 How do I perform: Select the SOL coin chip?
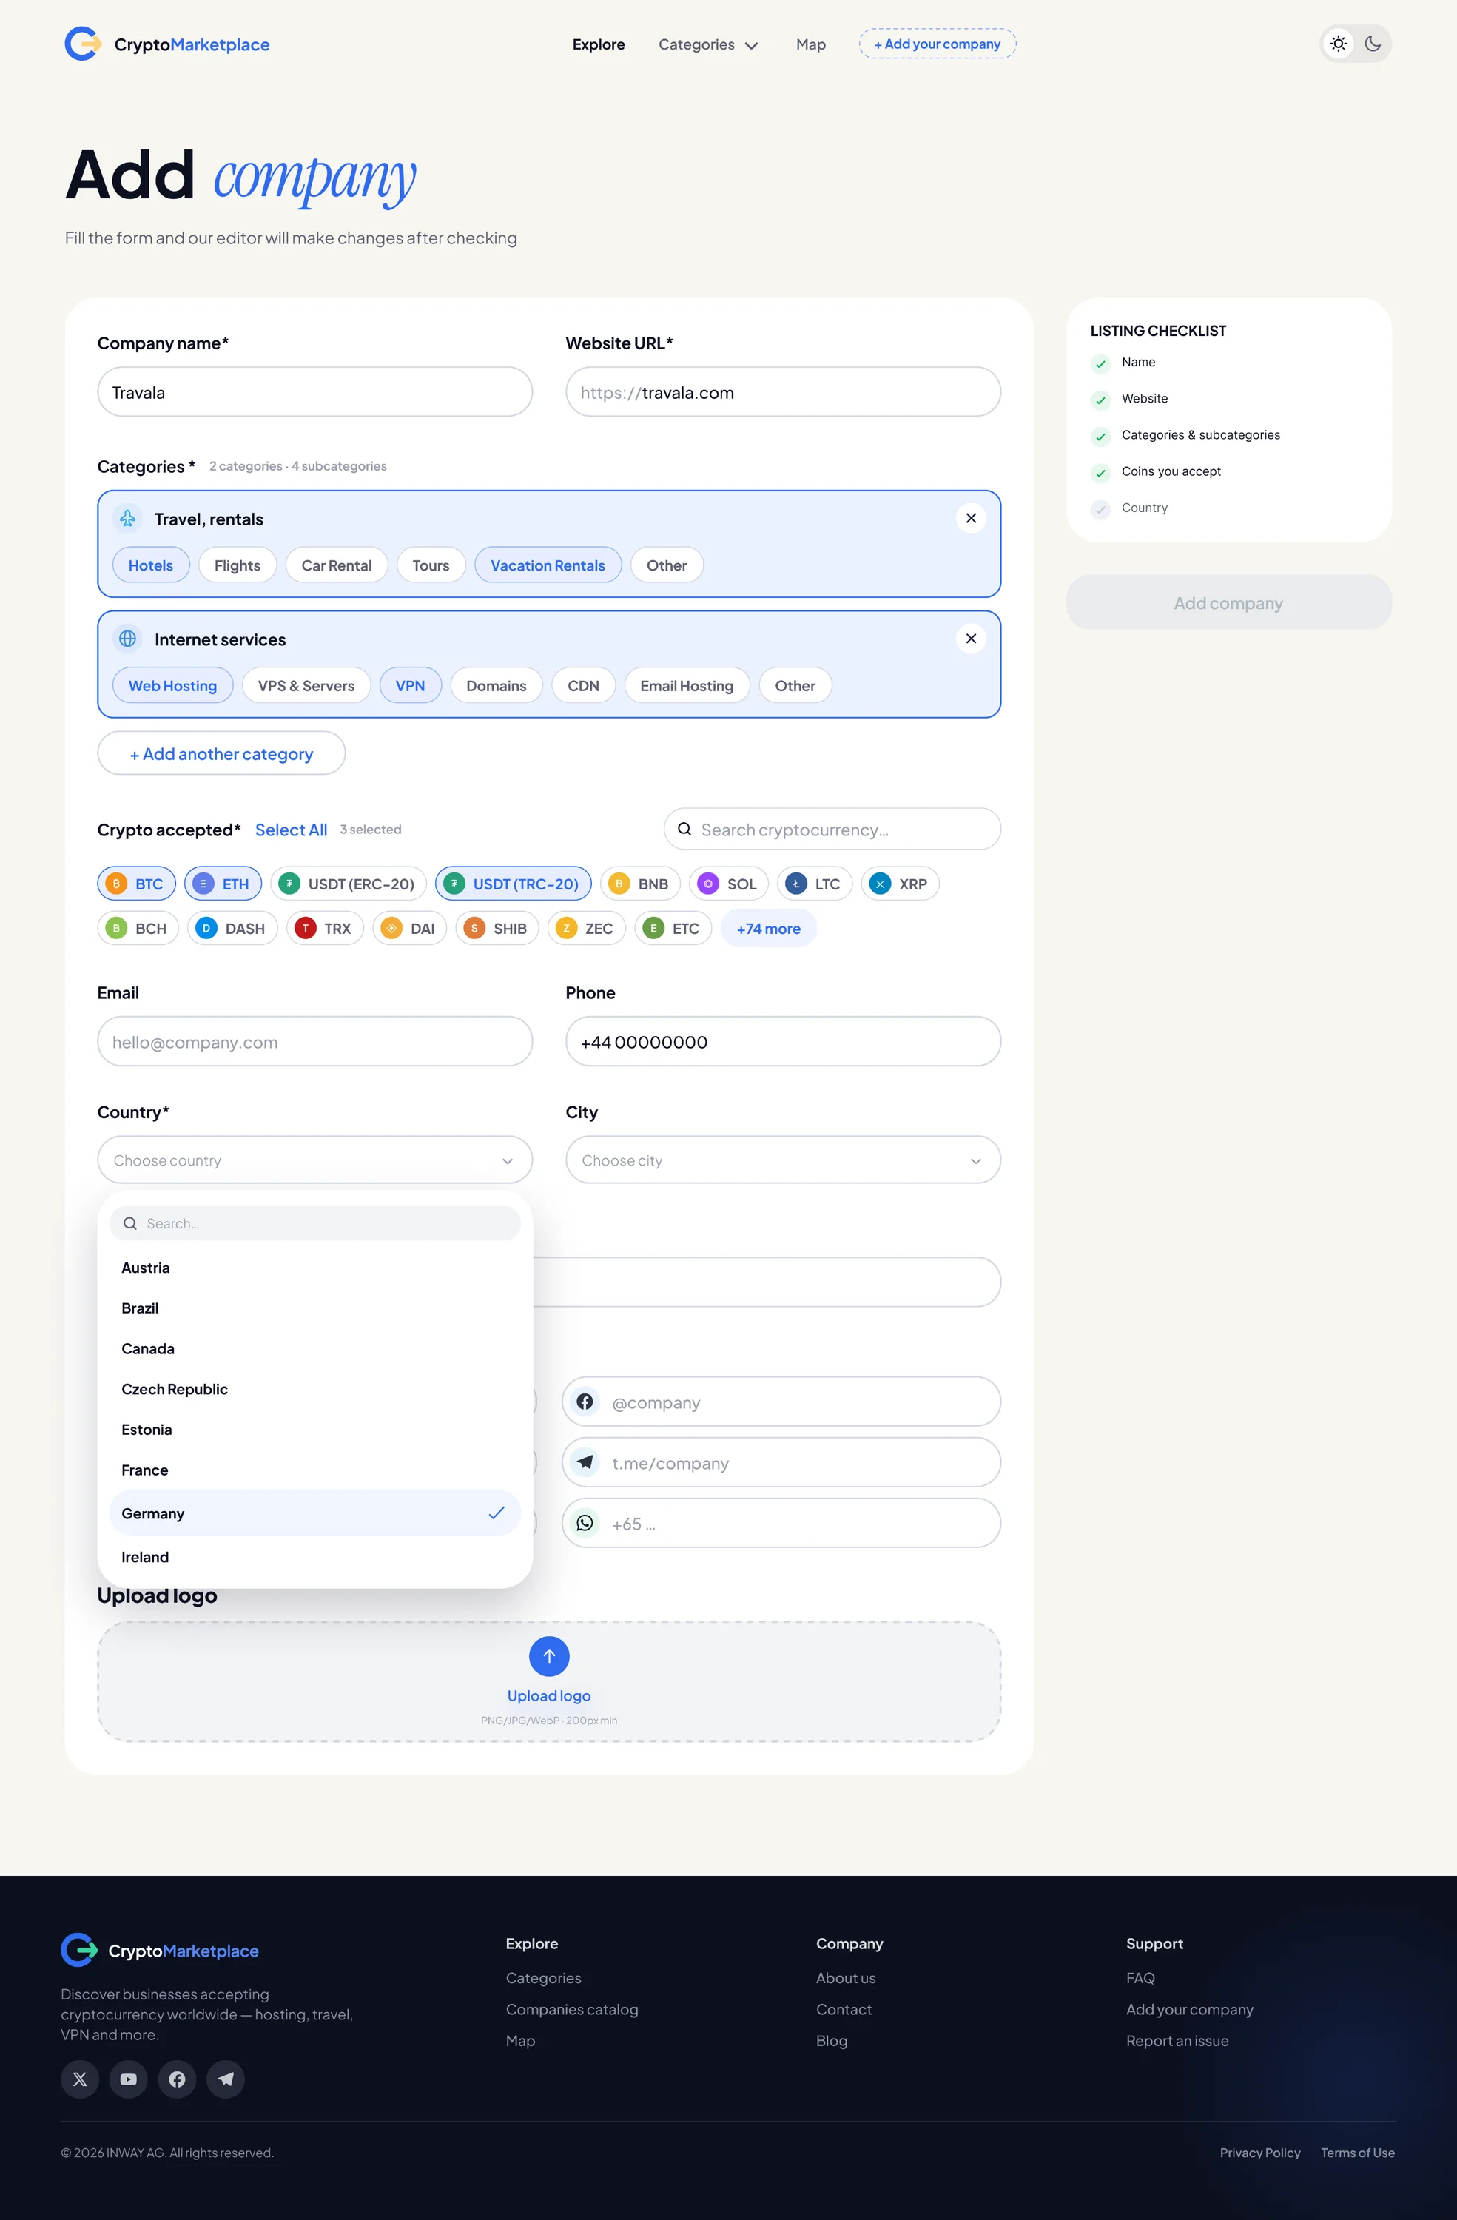click(728, 884)
